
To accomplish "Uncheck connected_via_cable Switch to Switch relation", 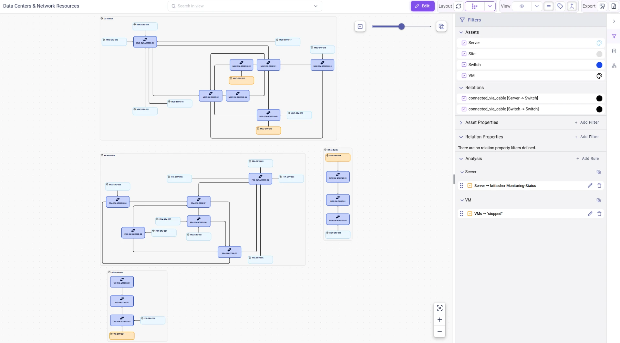I will point(464,109).
